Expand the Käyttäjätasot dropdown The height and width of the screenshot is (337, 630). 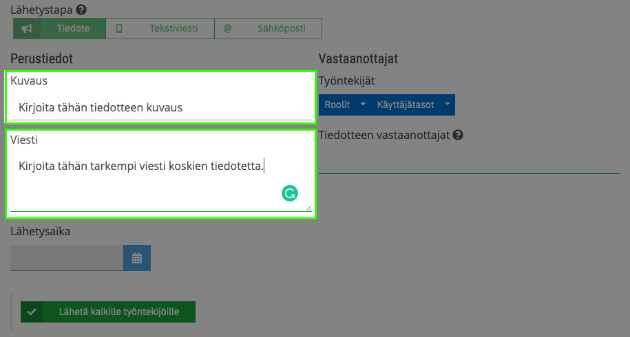point(413,105)
